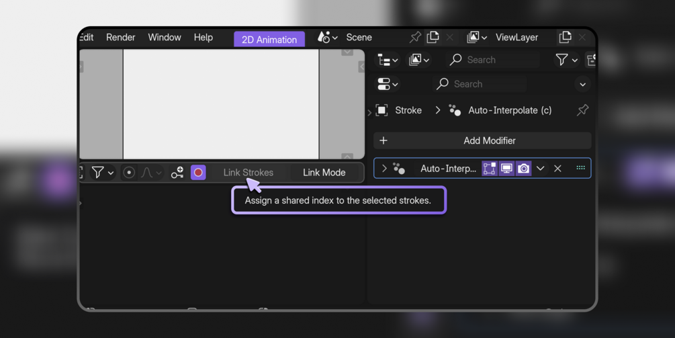Click the modifier drag handle grip
This screenshot has height=338, width=675.
tap(580, 168)
